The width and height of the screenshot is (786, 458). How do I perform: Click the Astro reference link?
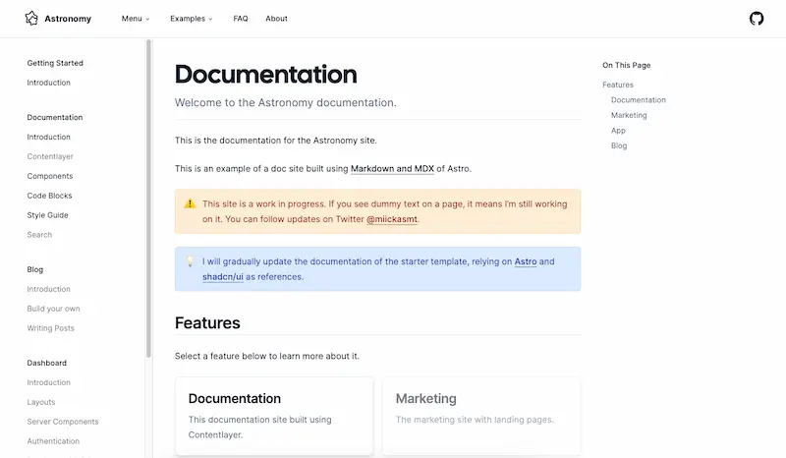[x=526, y=262]
